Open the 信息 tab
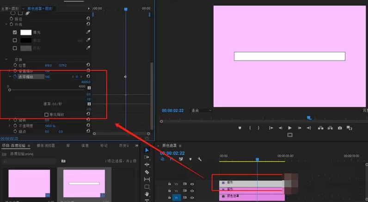The height and width of the screenshot is (202, 368). 85,146
